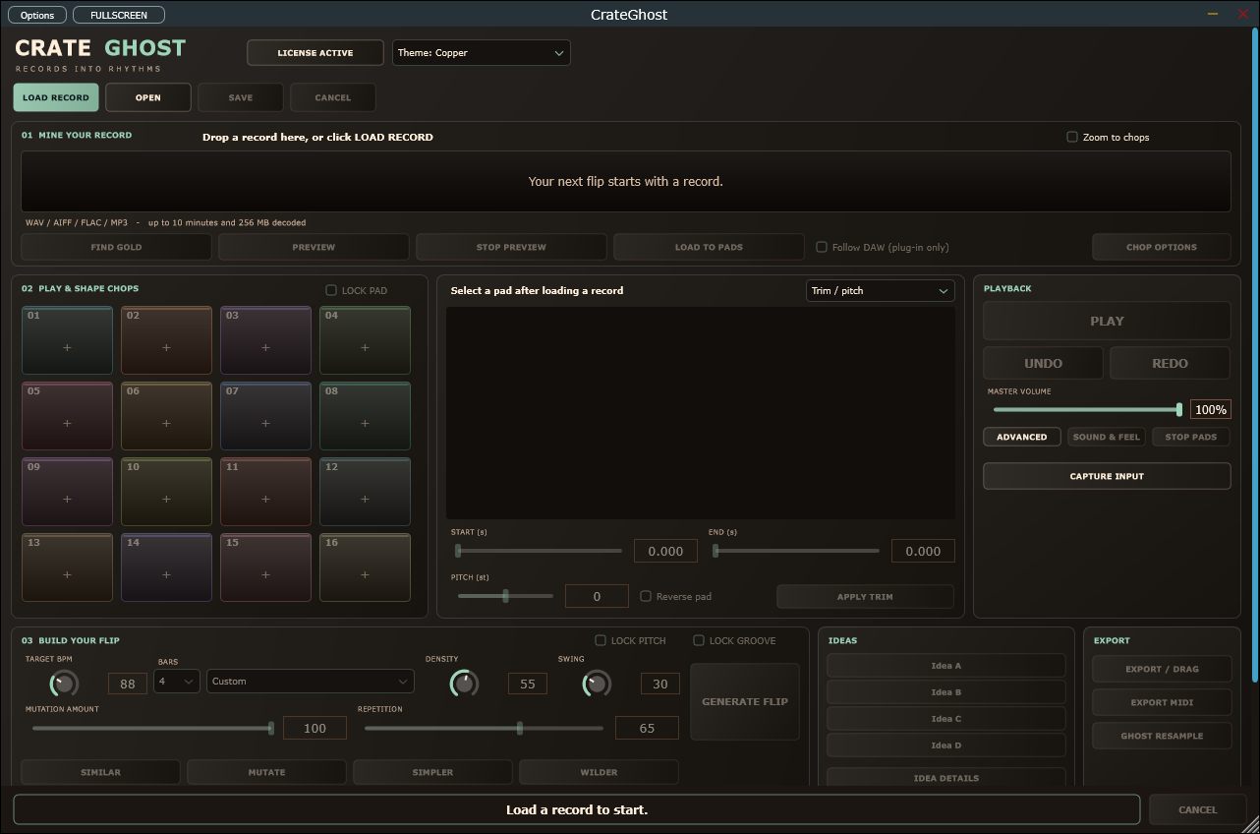Image resolution: width=1260 pixels, height=834 pixels.
Task: Select pad 15
Action: (x=265, y=567)
